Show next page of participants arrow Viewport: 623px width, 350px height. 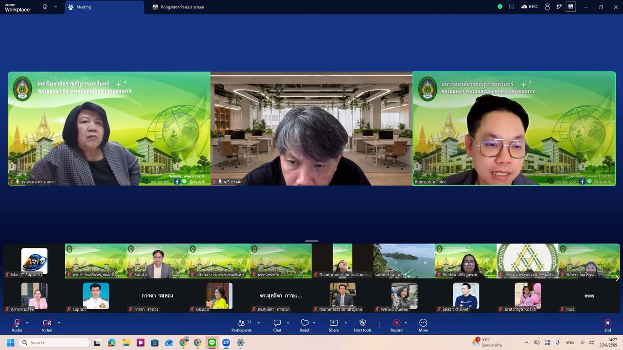(617, 279)
